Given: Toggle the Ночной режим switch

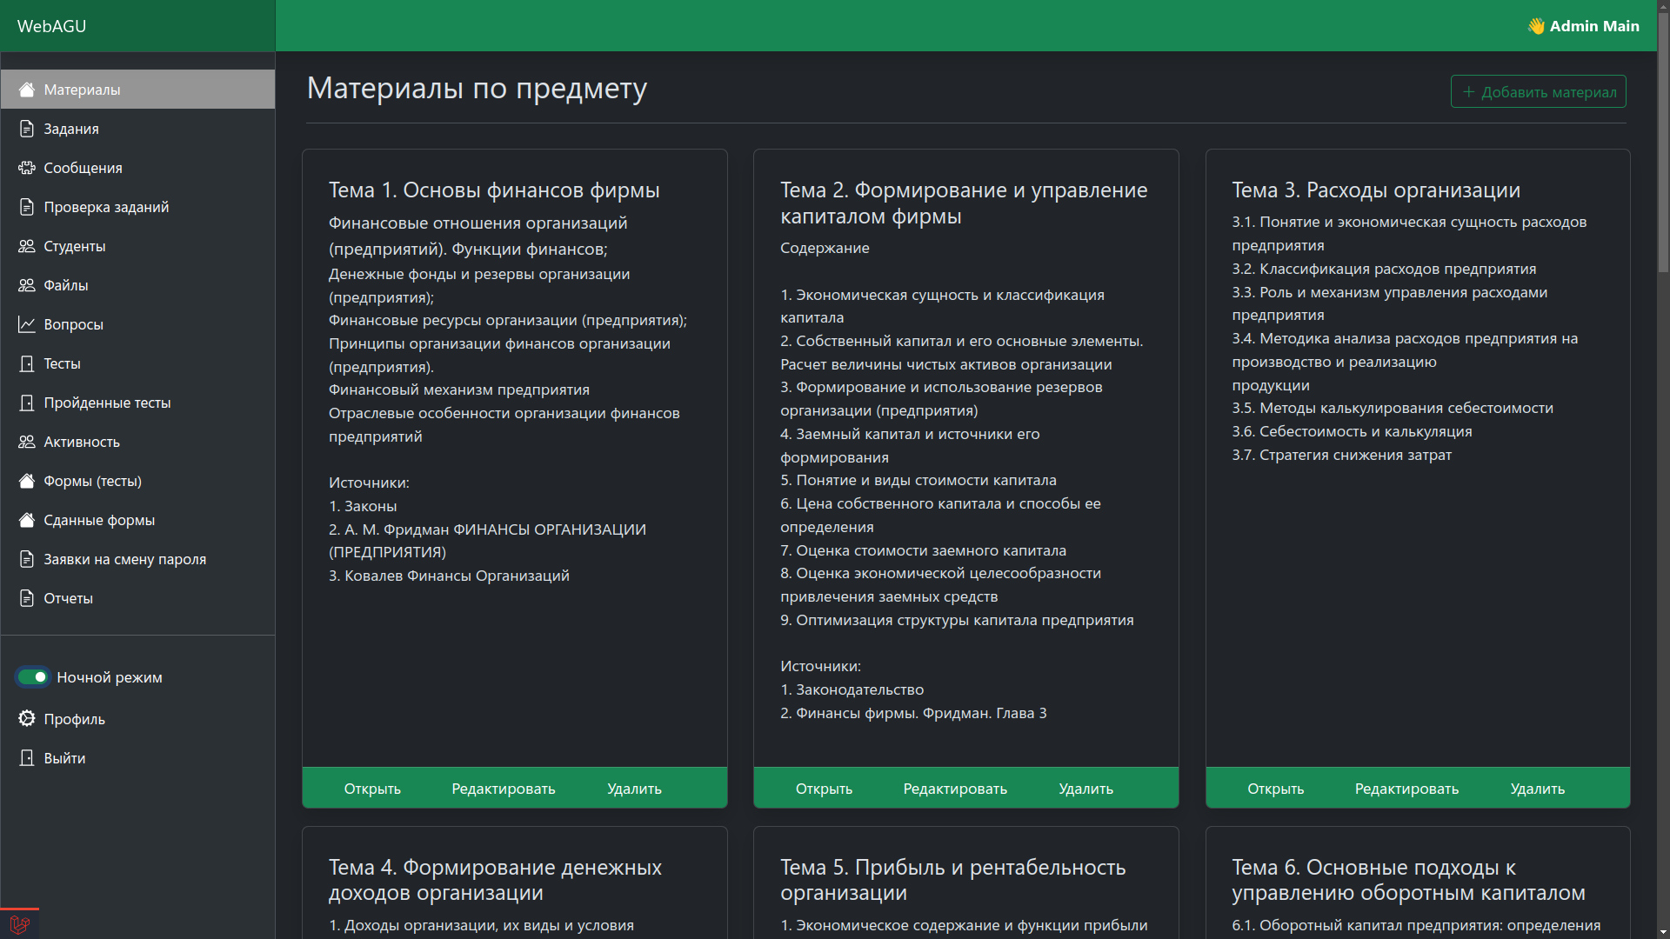Looking at the screenshot, I should tap(33, 677).
